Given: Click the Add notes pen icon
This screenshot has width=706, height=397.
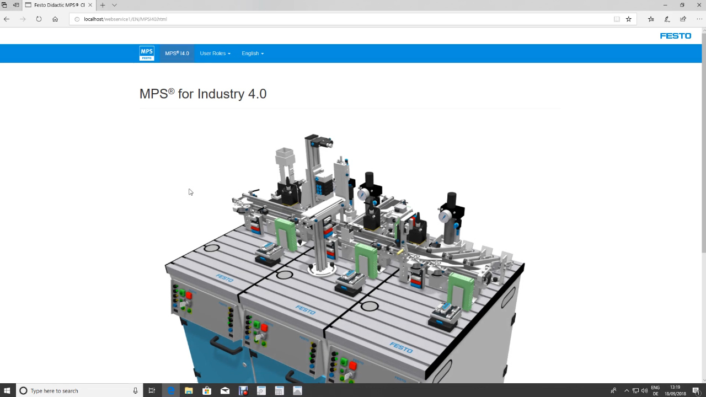Looking at the screenshot, I should pos(667,19).
